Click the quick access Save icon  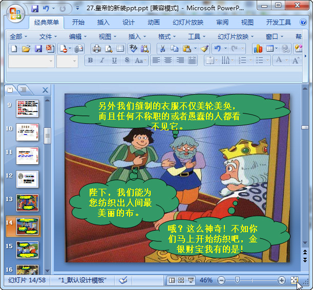35,9
